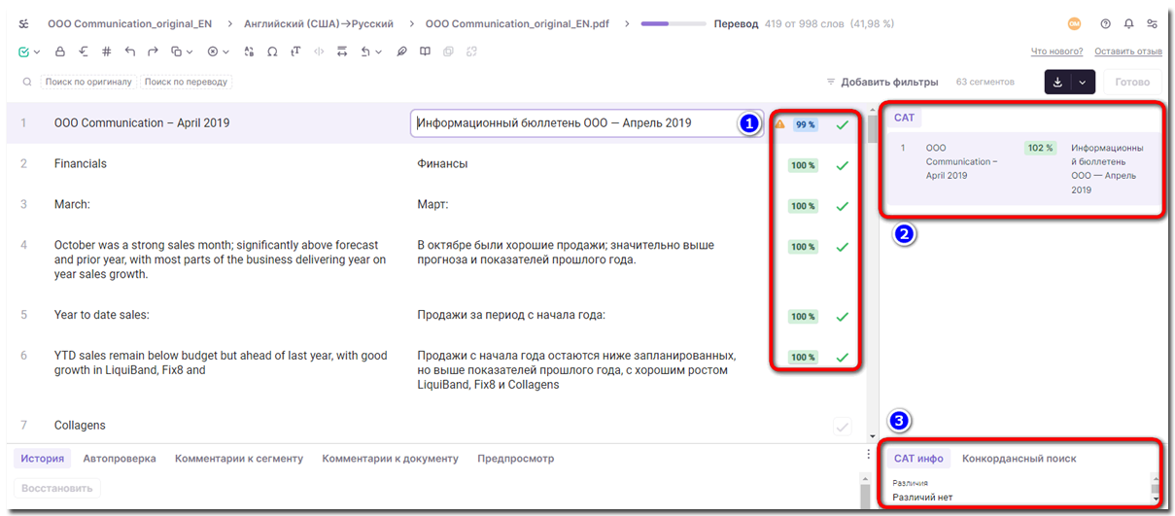Open the Что нового? link

tap(1056, 52)
